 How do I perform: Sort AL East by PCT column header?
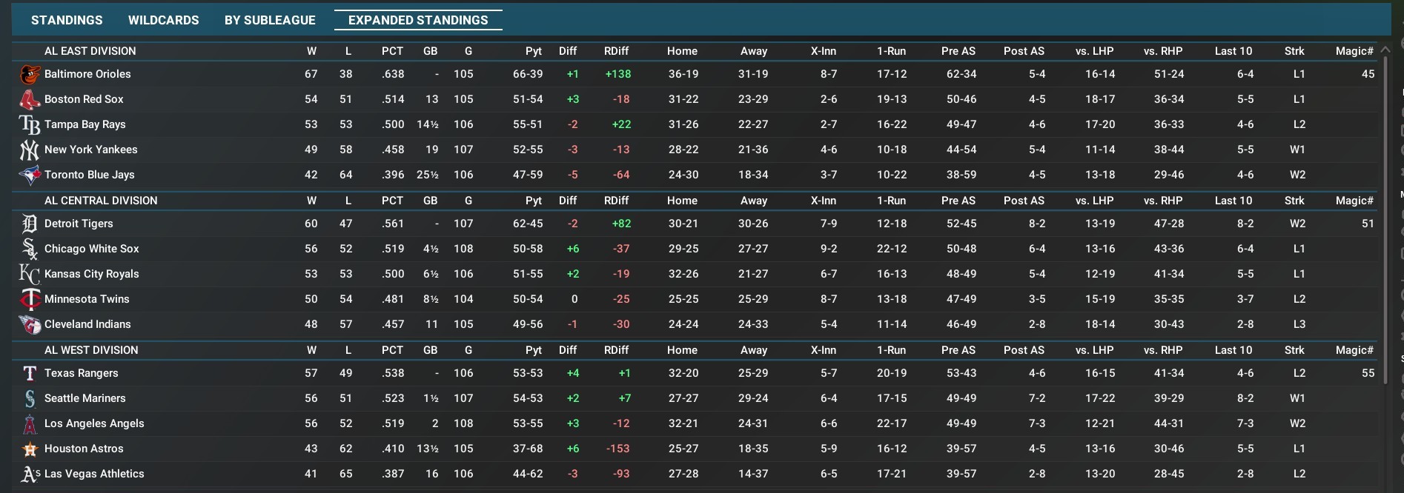392,51
